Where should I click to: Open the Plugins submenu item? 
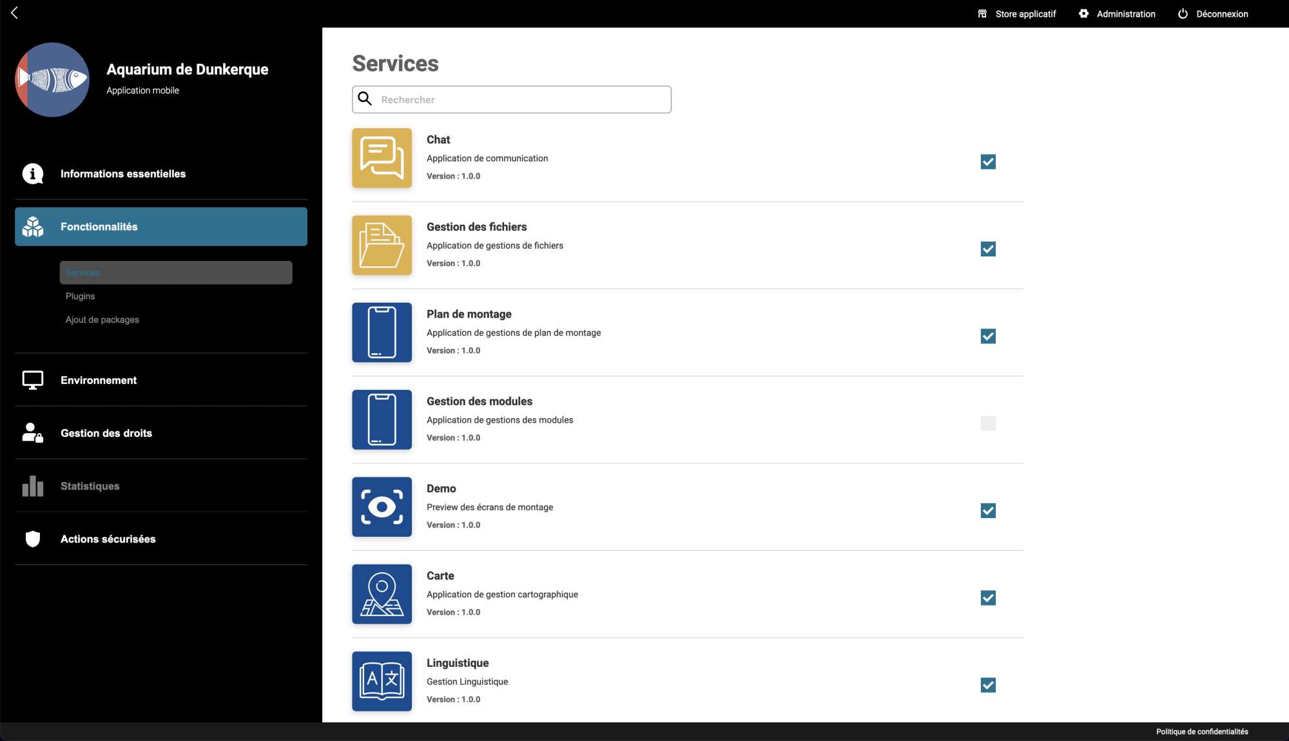[80, 296]
